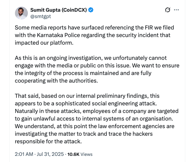Open the @smtgpt handle link

[x=40, y=16]
